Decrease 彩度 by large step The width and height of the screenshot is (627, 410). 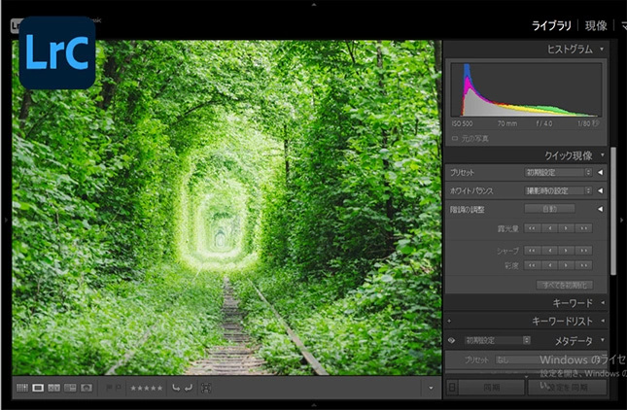tap(533, 265)
